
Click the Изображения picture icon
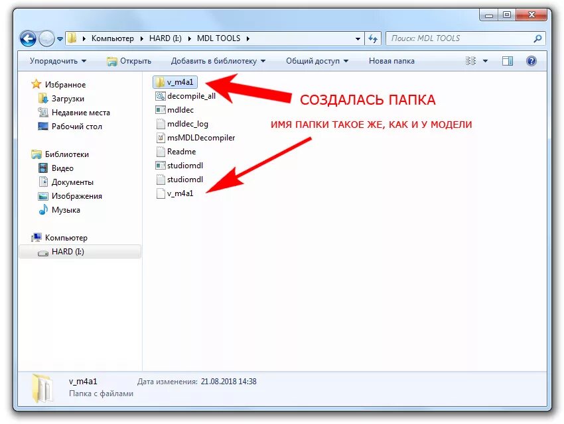click(x=43, y=196)
